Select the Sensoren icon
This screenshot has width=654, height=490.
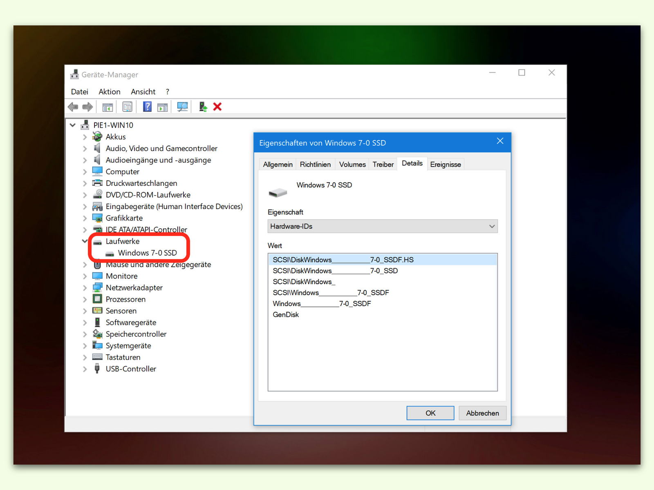[97, 310]
